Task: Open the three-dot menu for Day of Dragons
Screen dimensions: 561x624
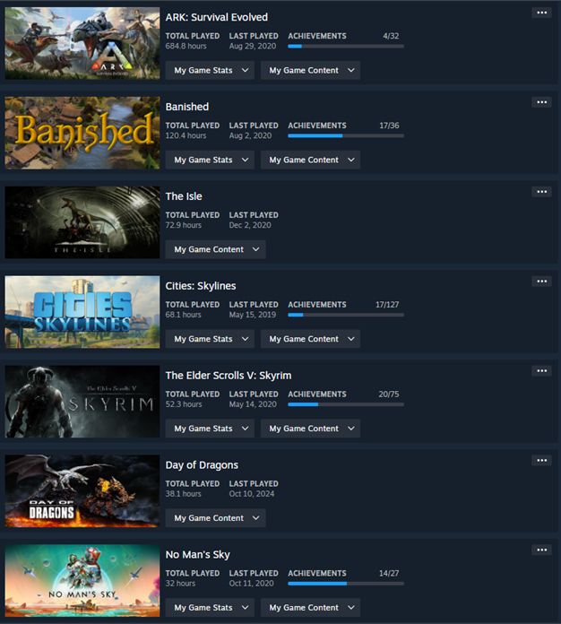Action: [541, 461]
